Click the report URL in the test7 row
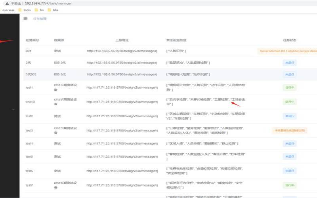Viewport: 317px width, 198px height. [x=122, y=185]
